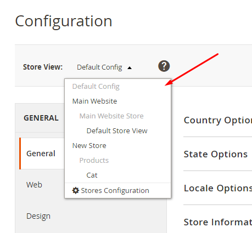Click the help question mark icon

click(x=164, y=66)
